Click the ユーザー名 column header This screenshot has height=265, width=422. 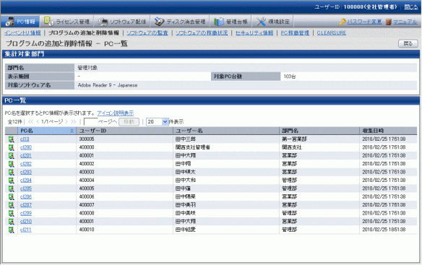pos(226,131)
